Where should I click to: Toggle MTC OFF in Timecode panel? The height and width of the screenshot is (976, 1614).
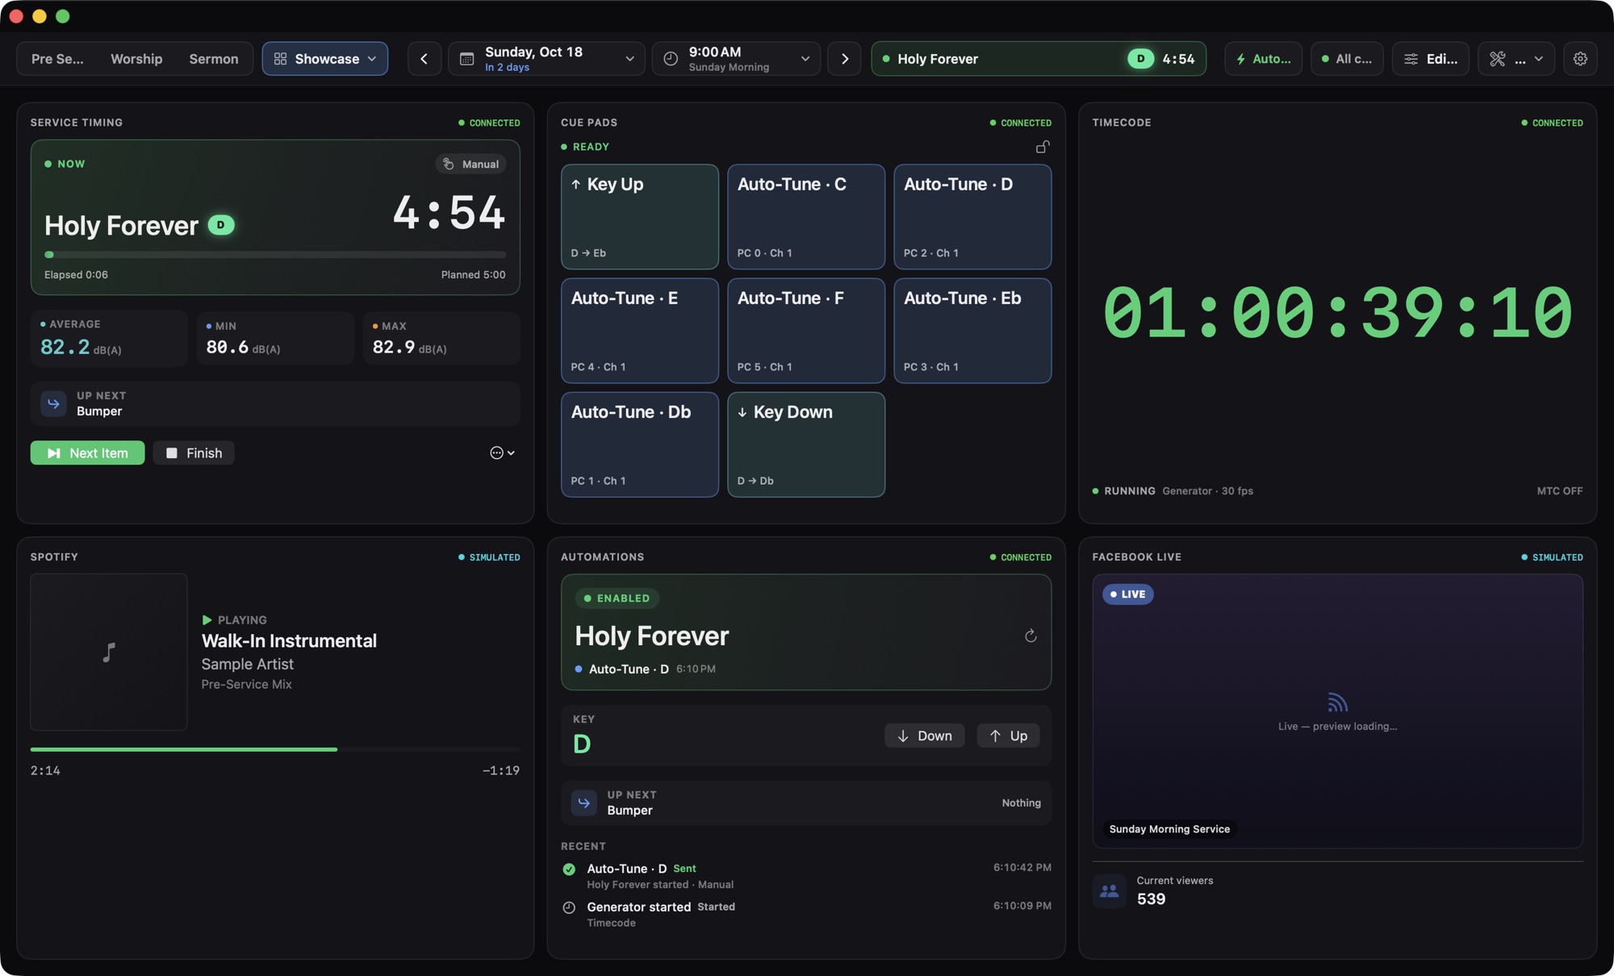point(1559,490)
